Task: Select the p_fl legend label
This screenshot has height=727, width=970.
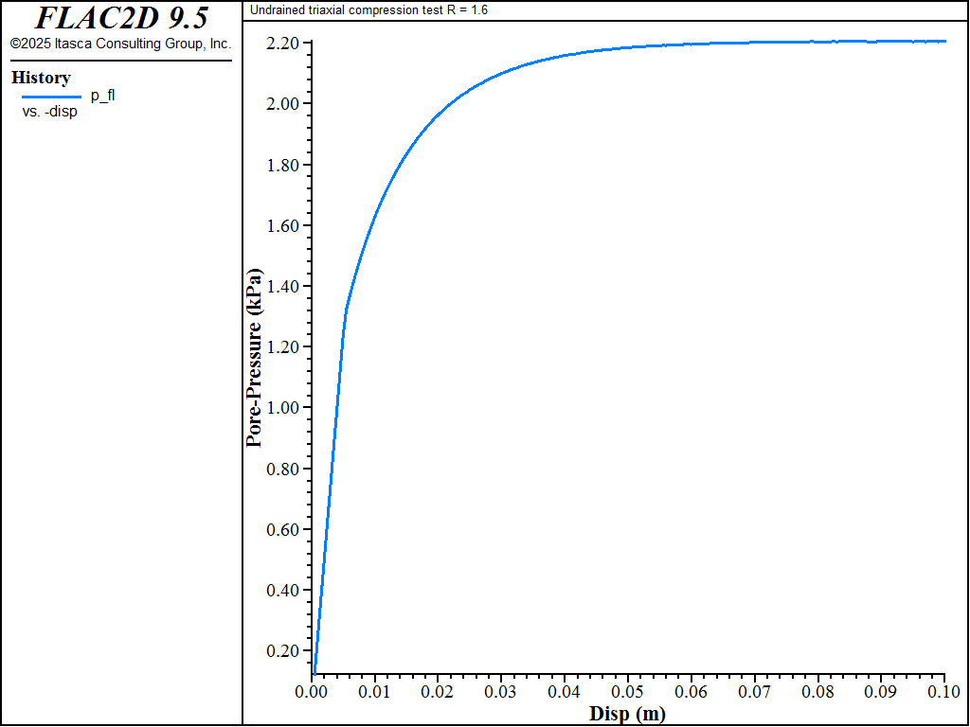Action: tap(102, 96)
